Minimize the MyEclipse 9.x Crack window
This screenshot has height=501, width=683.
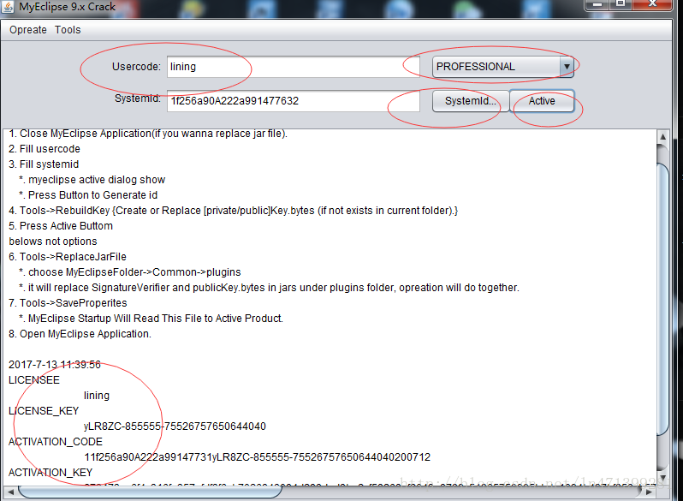click(597, 4)
